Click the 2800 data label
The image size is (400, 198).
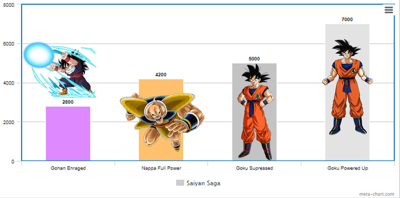click(x=68, y=102)
